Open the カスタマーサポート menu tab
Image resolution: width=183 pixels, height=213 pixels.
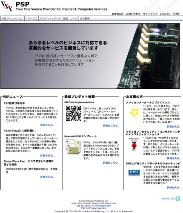50,19
